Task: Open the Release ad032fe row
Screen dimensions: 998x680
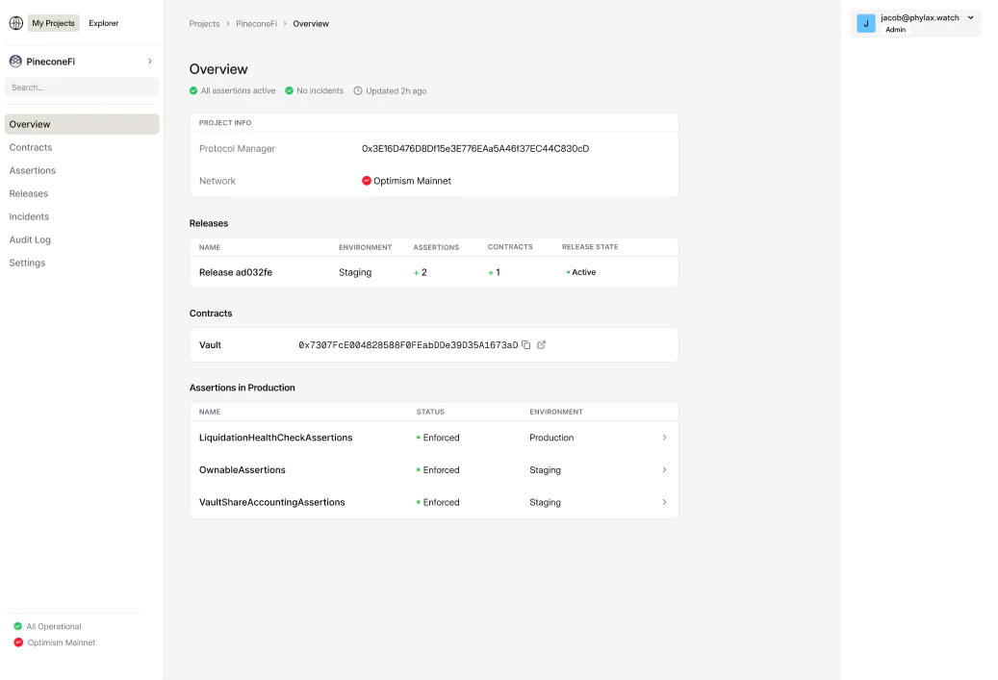Action: pos(434,272)
